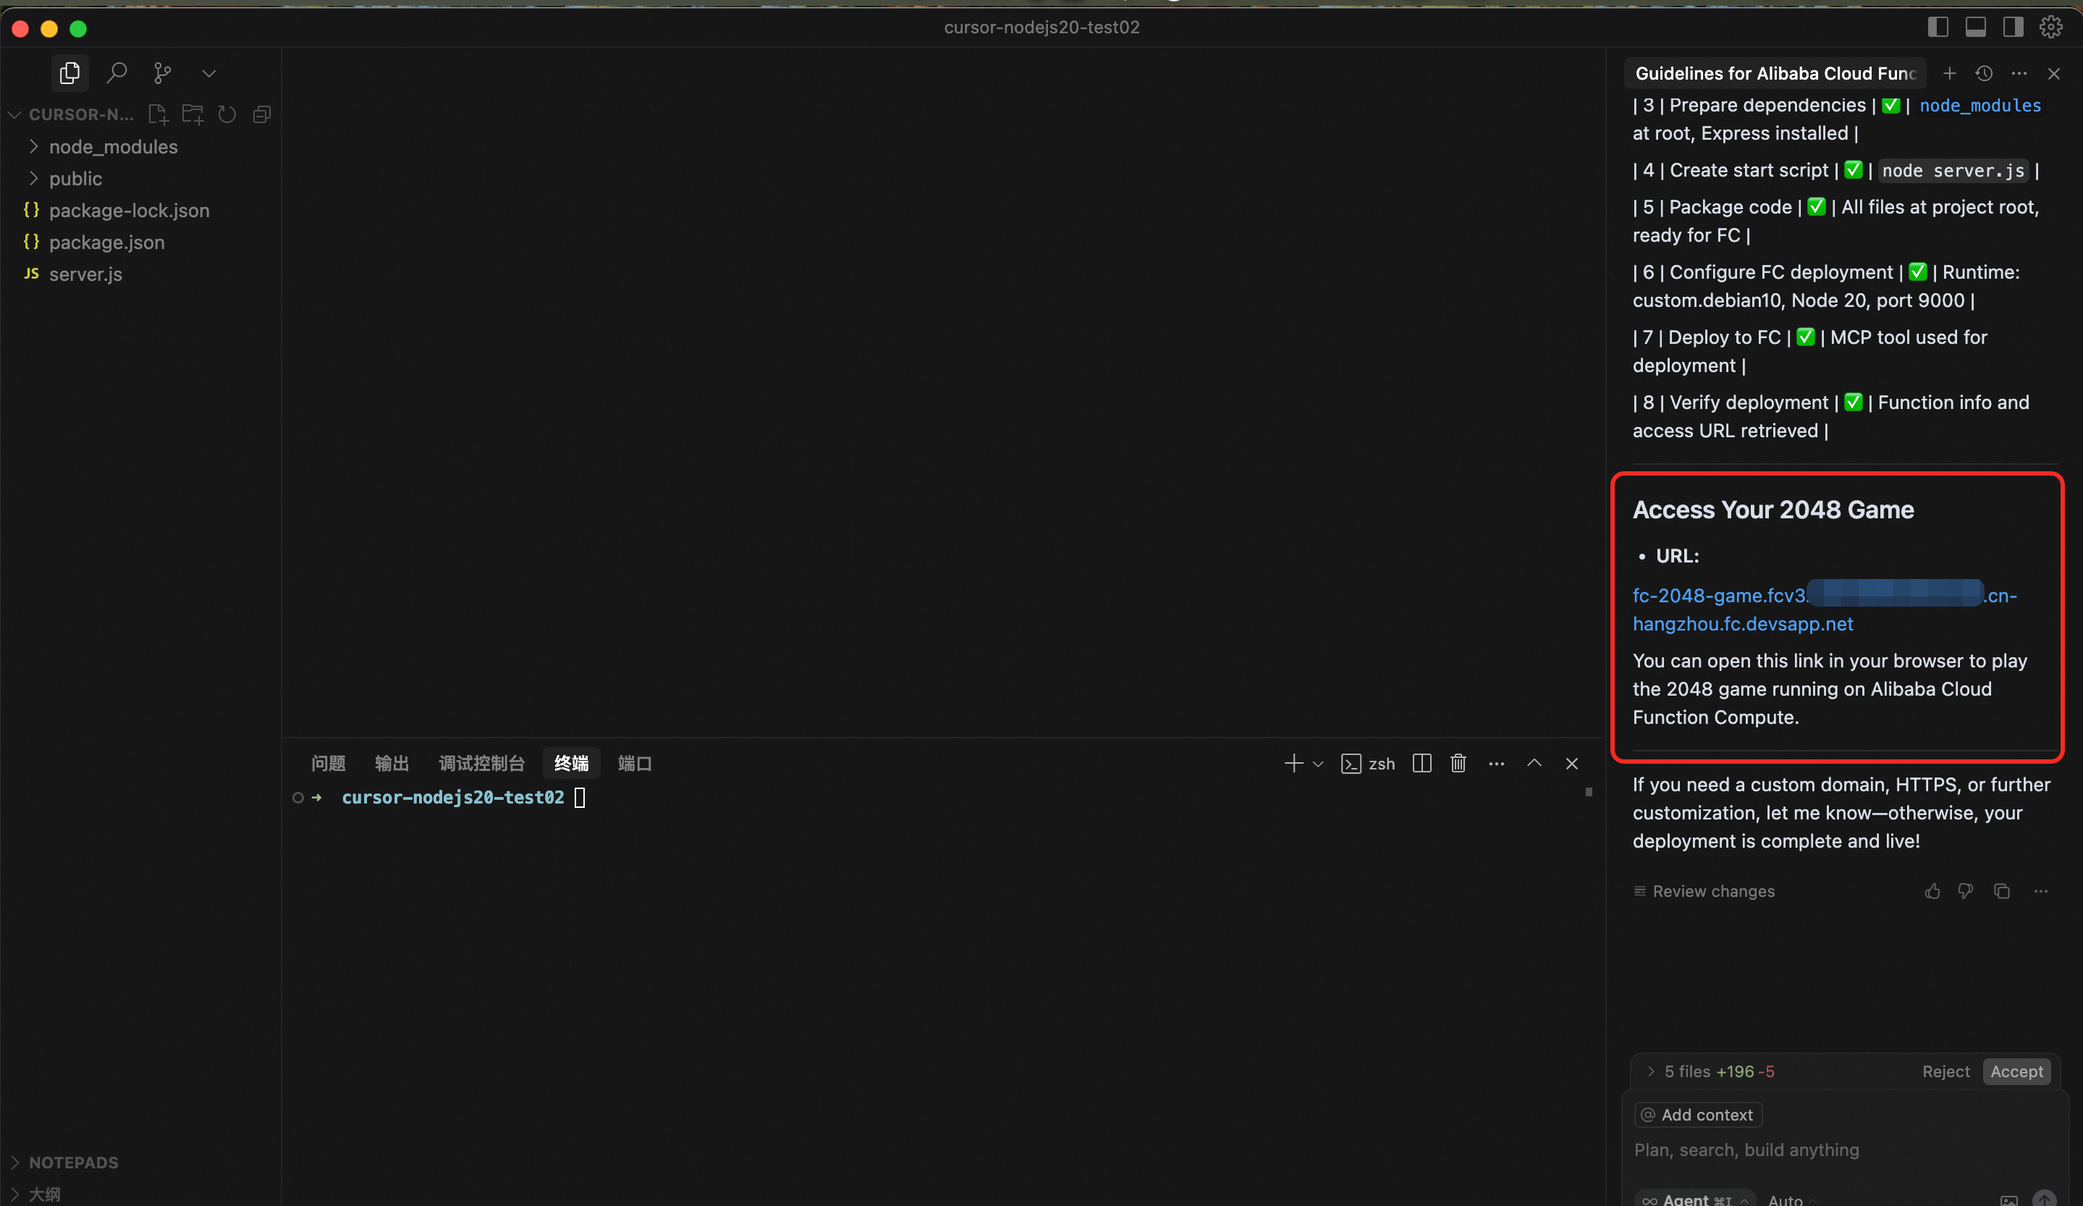Switch to the 调试控制台 panel tab
The width and height of the screenshot is (2083, 1206).
click(481, 763)
